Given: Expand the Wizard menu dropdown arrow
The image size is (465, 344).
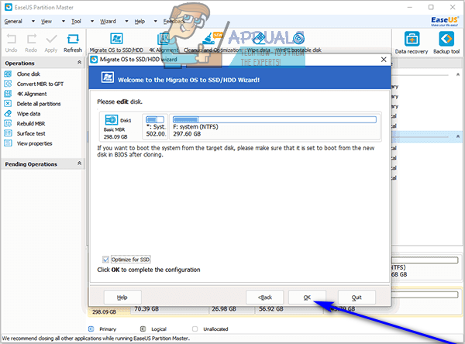Looking at the screenshot, I should point(126,22).
